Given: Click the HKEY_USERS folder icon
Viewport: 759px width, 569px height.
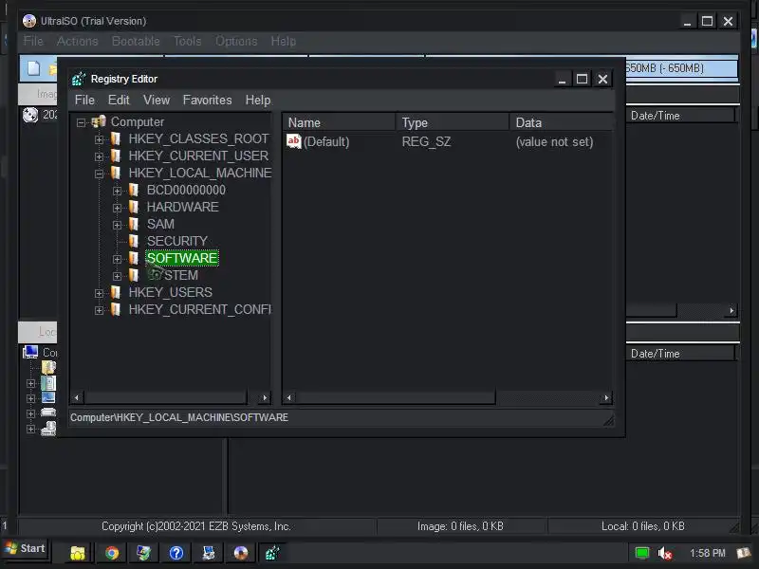Looking at the screenshot, I should (115, 292).
